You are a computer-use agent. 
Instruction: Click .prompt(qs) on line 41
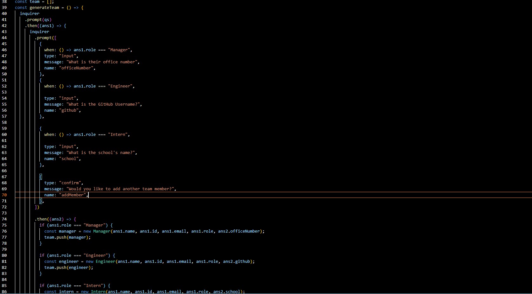(38, 20)
